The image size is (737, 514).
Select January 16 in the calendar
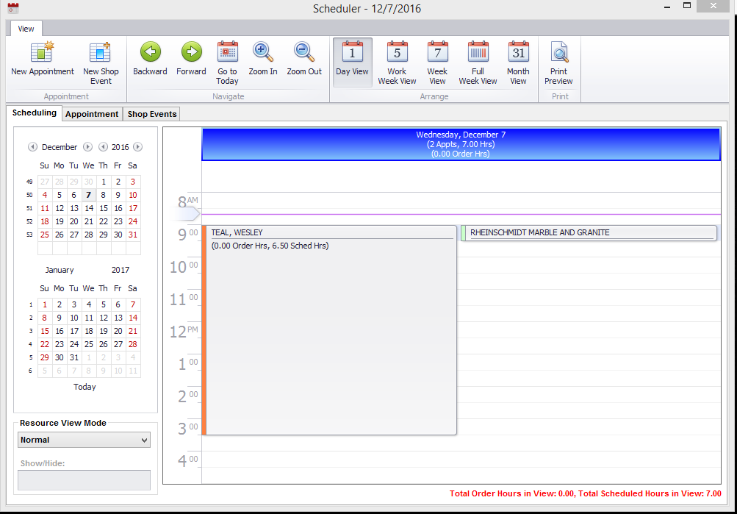(60, 331)
